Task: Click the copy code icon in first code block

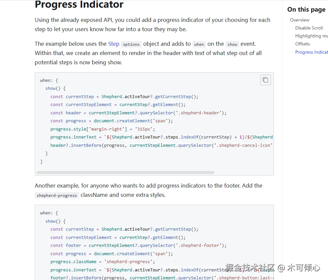Action: [x=265, y=80]
